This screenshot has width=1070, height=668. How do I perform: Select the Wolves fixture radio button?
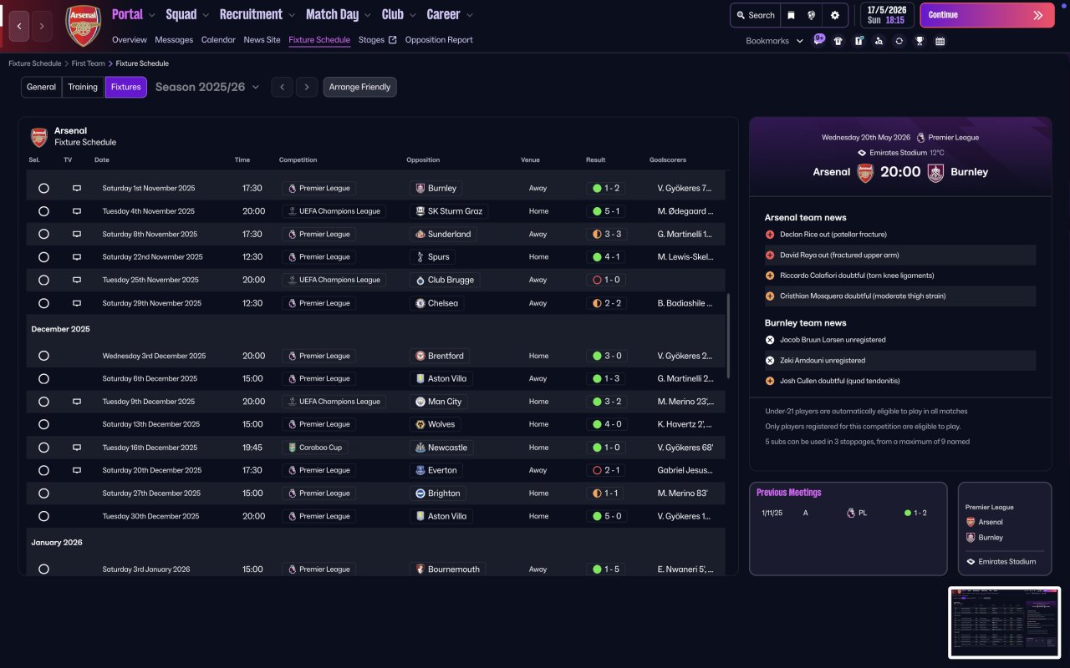click(43, 424)
